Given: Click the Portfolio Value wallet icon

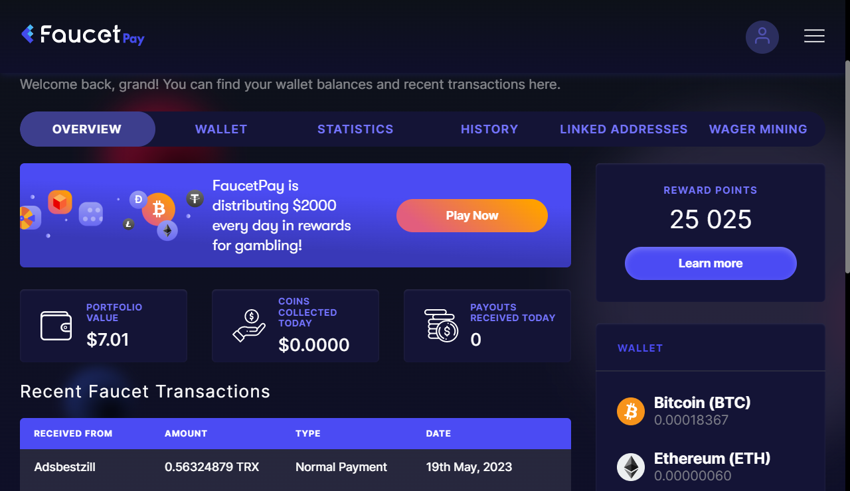Looking at the screenshot, I should 56,326.
